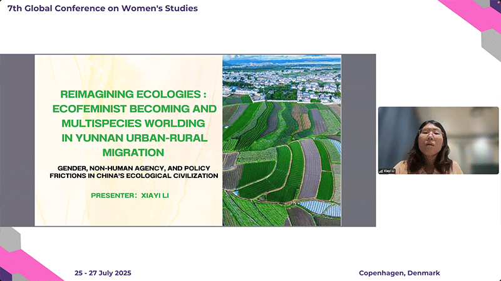Click the "25 - 27 July 2025" date text
Viewport: 501px width, 281px height.
click(103, 274)
